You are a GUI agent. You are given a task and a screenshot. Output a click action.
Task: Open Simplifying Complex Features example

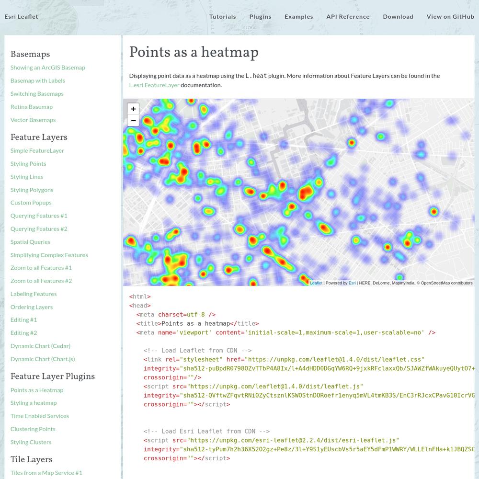click(49, 255)
